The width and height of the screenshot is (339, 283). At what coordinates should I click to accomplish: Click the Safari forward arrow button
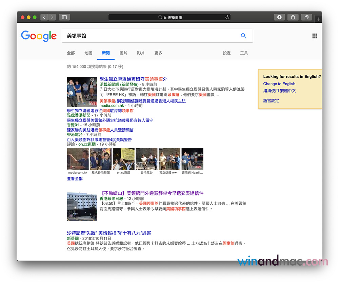pos(52,17)
